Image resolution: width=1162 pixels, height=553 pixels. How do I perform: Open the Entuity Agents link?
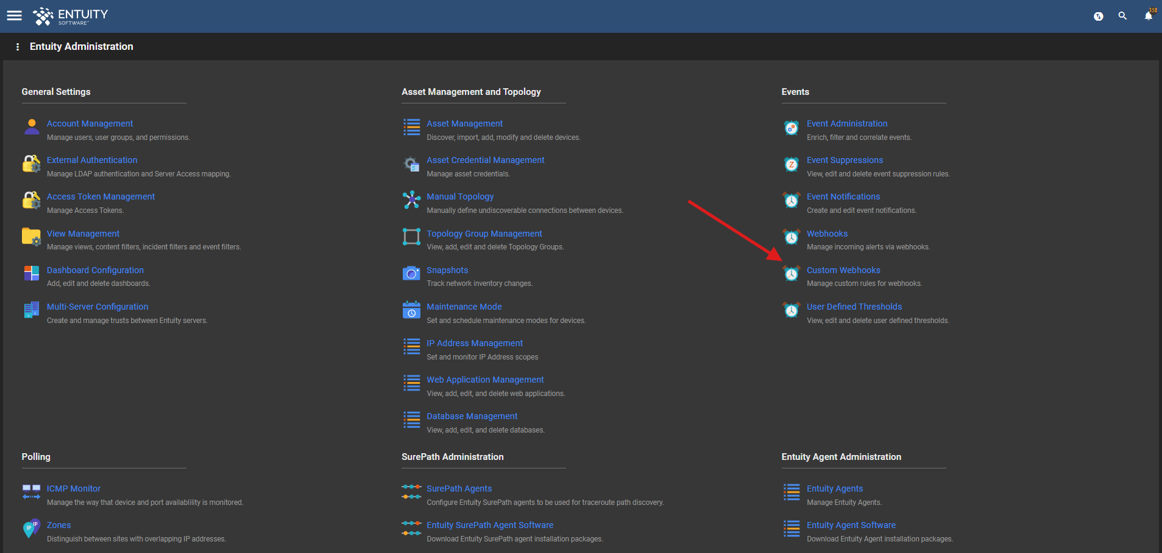point(835,489)
